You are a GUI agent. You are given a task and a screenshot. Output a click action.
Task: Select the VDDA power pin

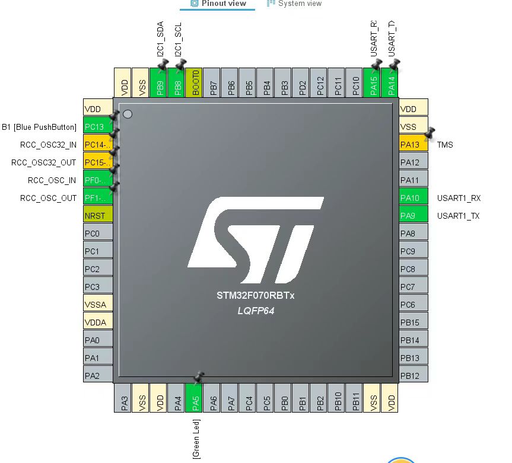98,321
